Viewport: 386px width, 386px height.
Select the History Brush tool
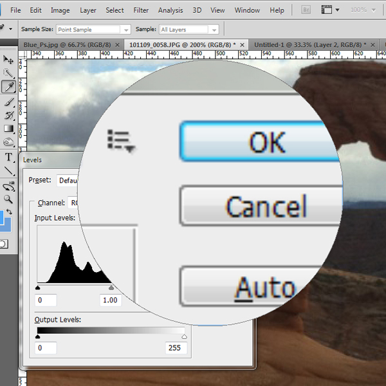8,116
